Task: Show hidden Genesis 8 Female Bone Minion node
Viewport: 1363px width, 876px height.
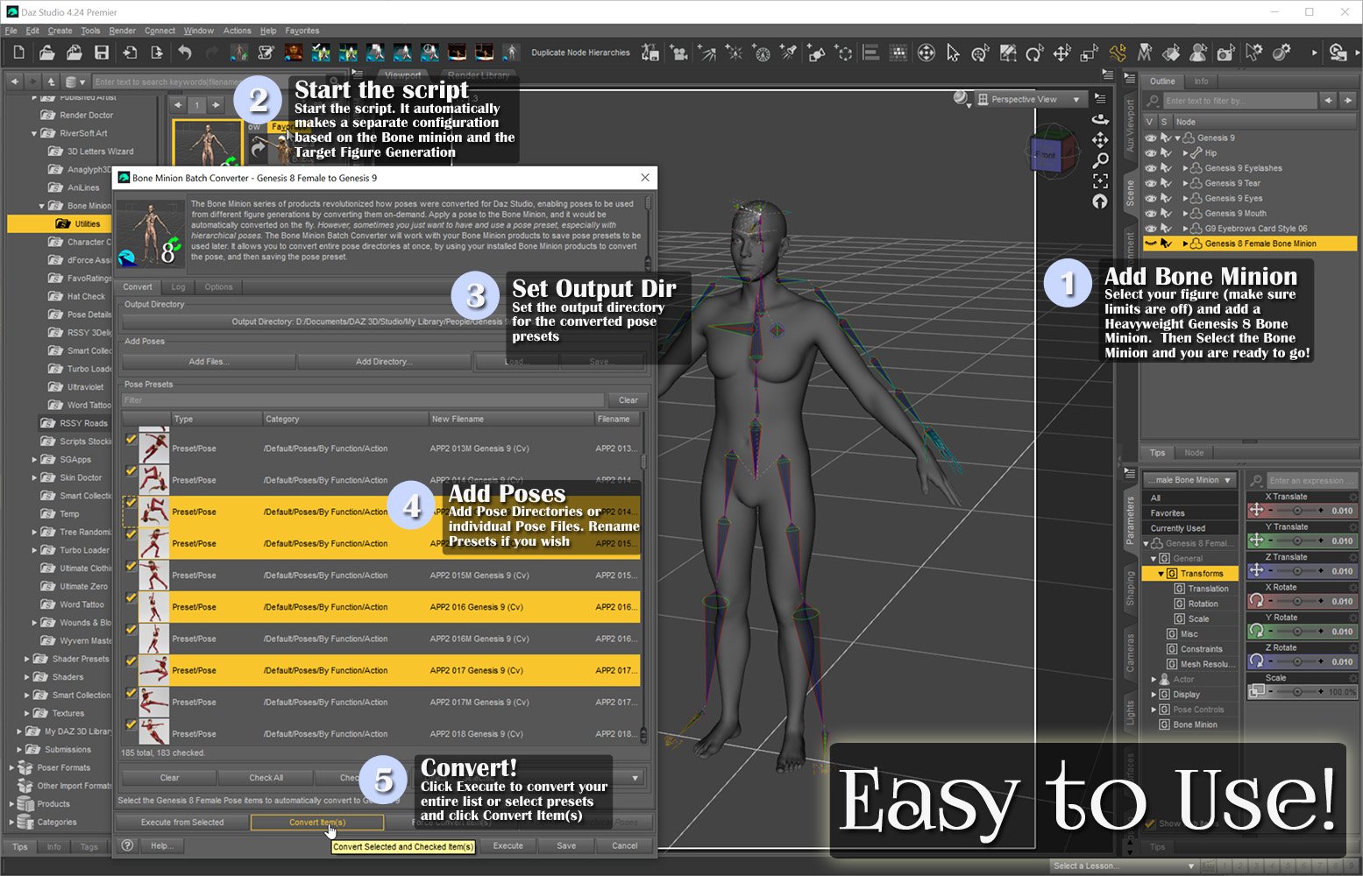Action: click(1151, 244)
